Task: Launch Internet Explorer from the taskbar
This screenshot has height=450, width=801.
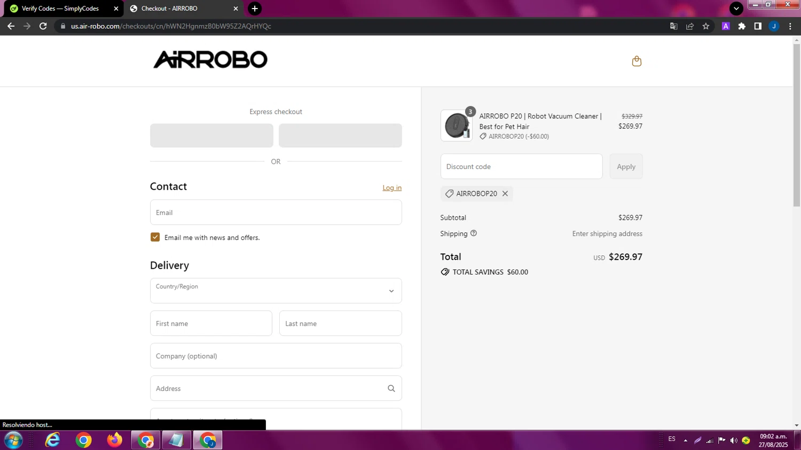Action: (x=53, y=440)
